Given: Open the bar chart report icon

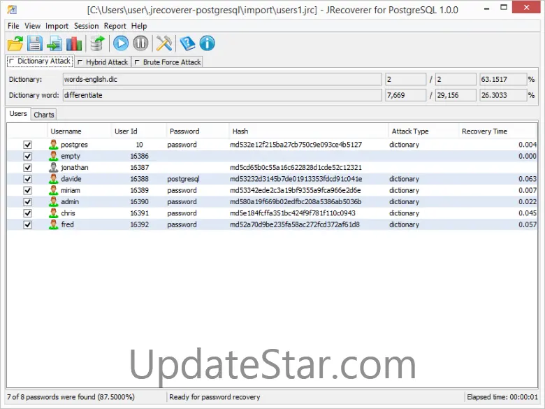Looking at the screenshot, I should click(74, 44).
